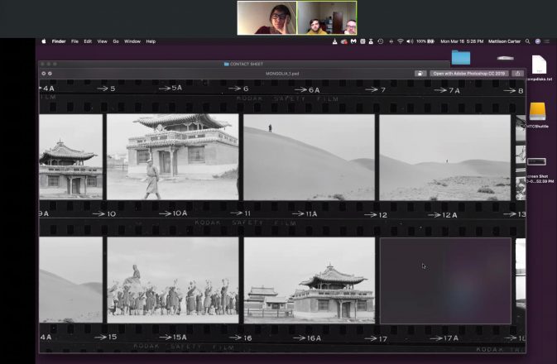Open the blue folder on the desktop
This screenshot has height=364, width=557.
tap(461, 58)
